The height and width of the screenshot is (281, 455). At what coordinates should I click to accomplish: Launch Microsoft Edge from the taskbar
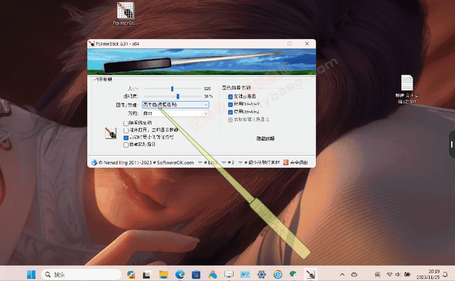(x=180, y=274)
